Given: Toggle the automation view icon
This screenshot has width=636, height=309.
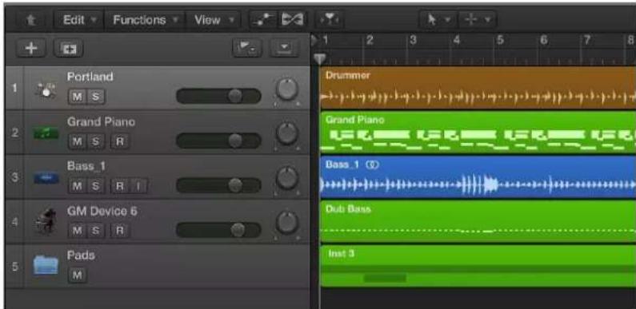Looking at the screenshot, I should coord(263,19).
